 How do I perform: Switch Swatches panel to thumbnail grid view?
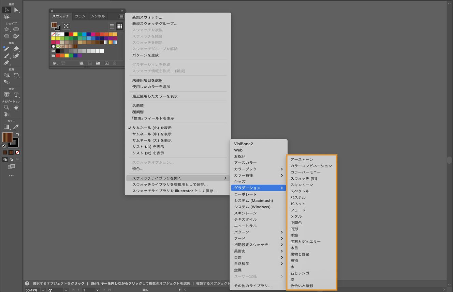120,26
